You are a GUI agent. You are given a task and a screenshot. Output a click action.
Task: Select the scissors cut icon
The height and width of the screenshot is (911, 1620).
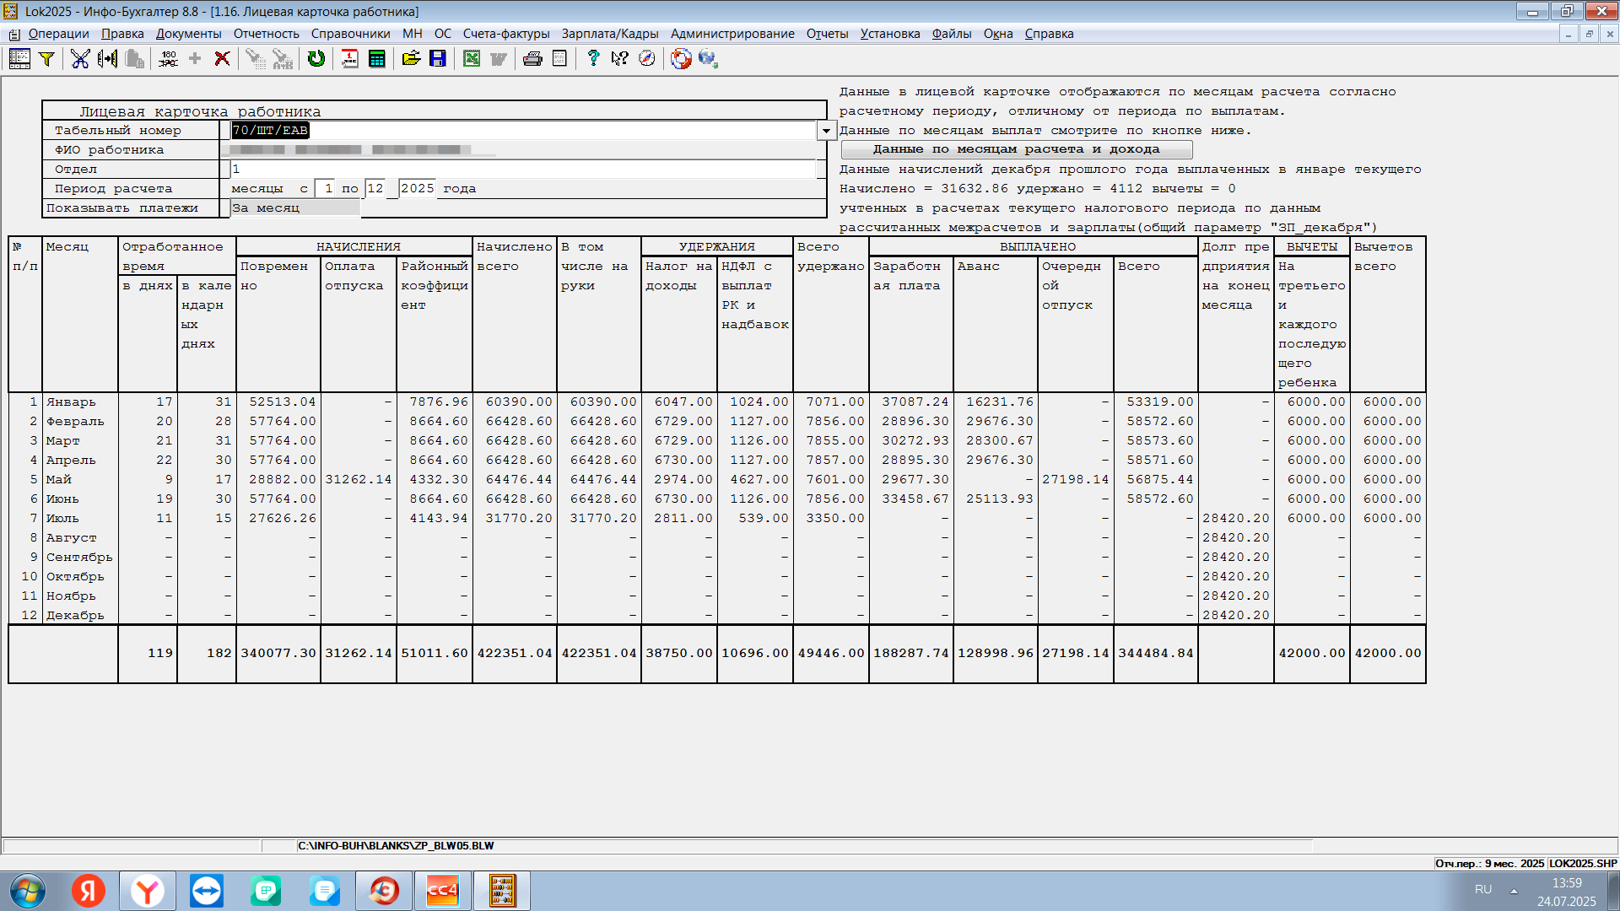[x=80, y=58]
